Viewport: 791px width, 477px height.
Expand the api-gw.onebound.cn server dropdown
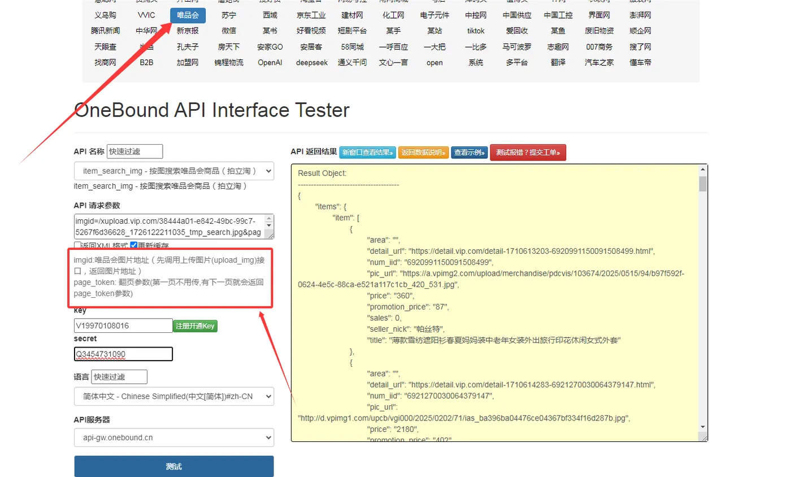(174, 437)
